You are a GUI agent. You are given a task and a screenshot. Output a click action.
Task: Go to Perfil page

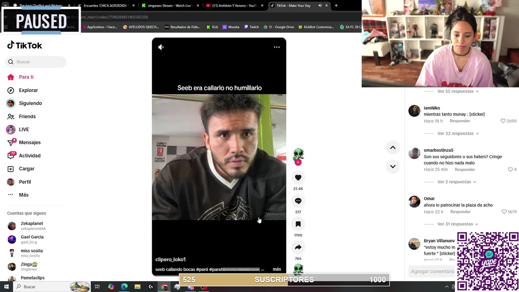pos(19,182)
